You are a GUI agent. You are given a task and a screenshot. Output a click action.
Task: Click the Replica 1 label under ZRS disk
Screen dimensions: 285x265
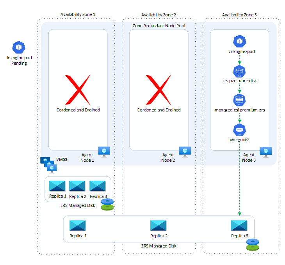click(x=78, y=236)
